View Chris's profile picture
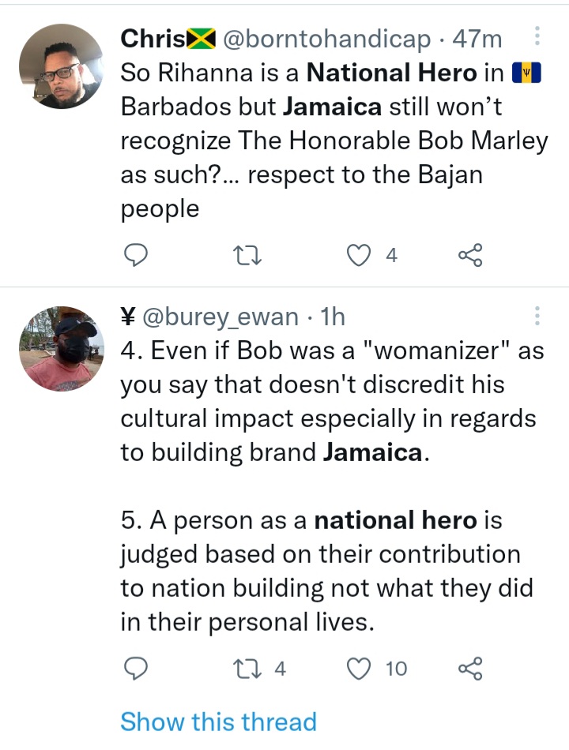This screenshot has width=569, height=750. tap(62, 66)
